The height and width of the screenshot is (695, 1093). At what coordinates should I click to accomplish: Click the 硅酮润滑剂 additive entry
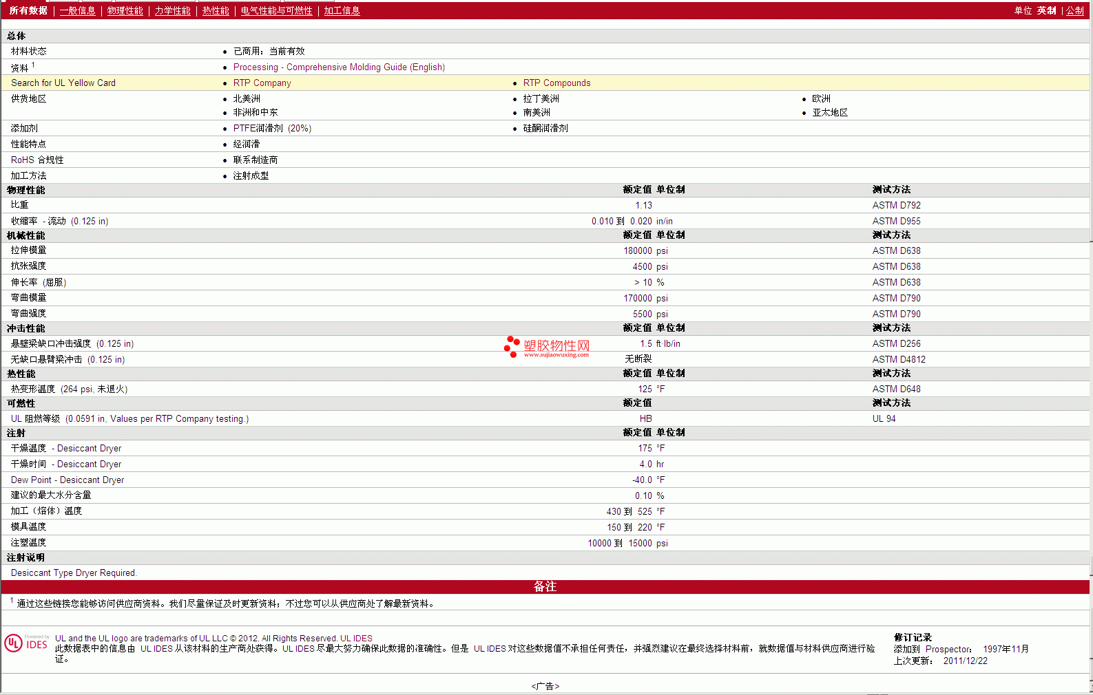pyautogui.click(x=545, y=128)
